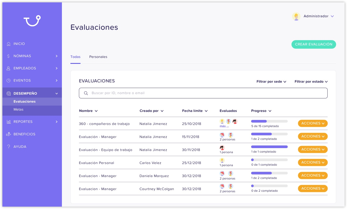Screen dimensions: 347x209
Task: Open Metas in the sidebar submenu
Action: click(x=18, y=110)
